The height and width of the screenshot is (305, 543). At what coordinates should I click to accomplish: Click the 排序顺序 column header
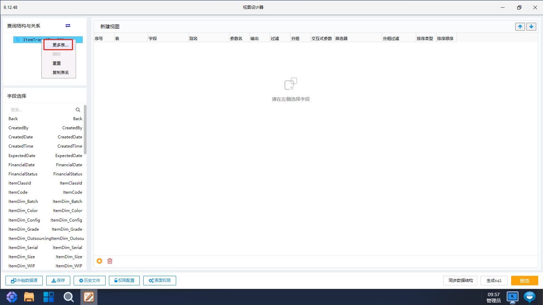pyautogui.click(x=446, y=38)
